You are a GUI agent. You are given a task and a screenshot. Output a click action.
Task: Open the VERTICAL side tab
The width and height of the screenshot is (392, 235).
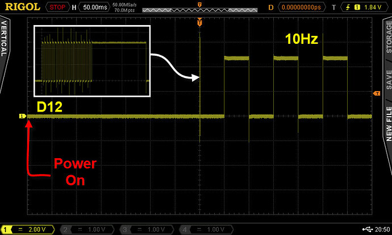pos(4,39)
